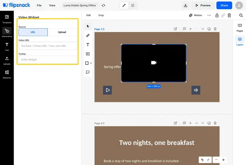
Task: Open the Templates panel
Action: click(x=7, y=19)
